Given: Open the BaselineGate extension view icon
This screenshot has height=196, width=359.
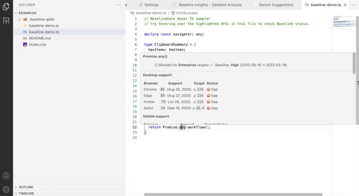Looking at the screenshot, I should pos(6,21).
